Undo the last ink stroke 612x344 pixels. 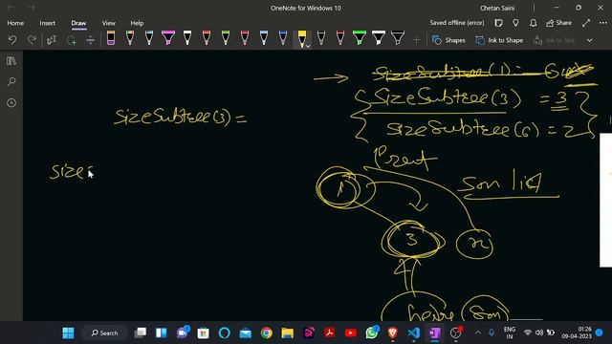coord(12,40)
